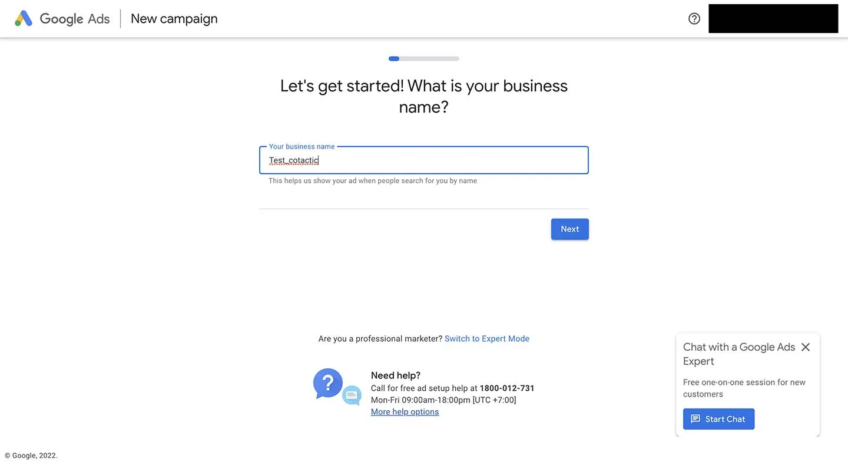Click the Google Ads wordmark text
The image size is (848, 465).
[75, 19]
